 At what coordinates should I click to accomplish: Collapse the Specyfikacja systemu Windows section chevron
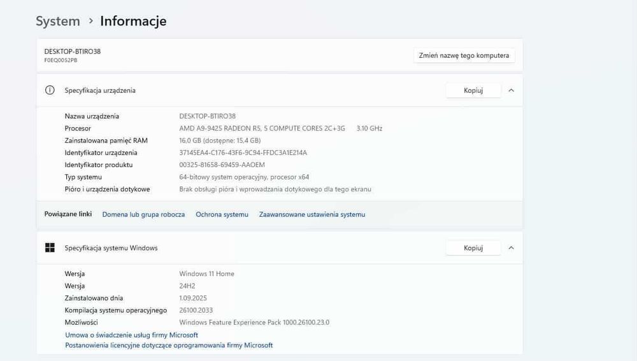coord(511,248)
